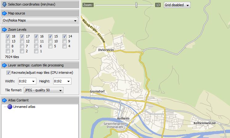Enable zoom level 2 checkbox
230x138 pixels.
click(22, 51)
